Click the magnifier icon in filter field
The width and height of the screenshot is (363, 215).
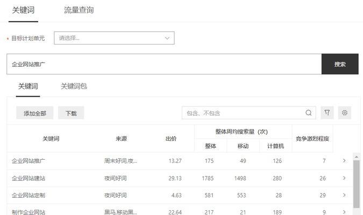pos(309,113)
